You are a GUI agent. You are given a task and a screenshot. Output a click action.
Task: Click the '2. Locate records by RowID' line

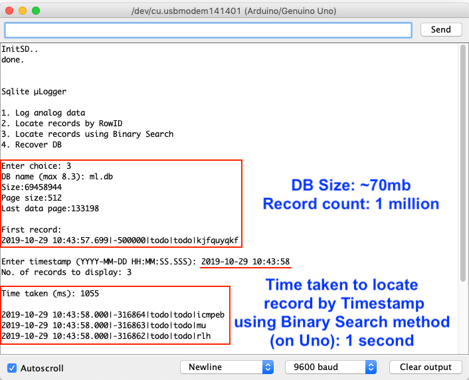pos(62,124)
